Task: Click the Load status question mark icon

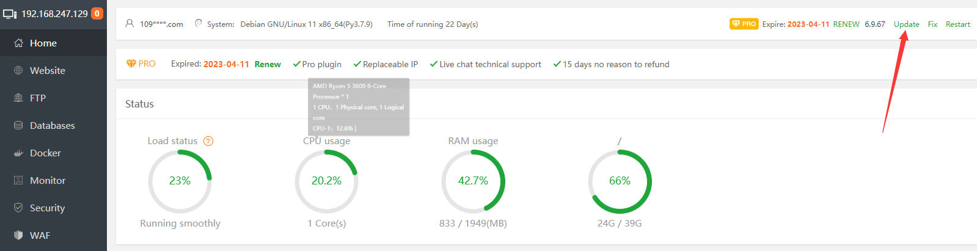Action: 208,141
